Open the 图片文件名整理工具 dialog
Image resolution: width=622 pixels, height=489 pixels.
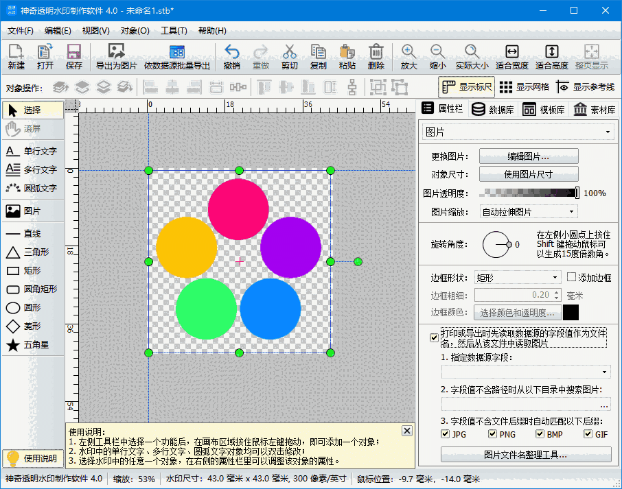coord(525,456)
